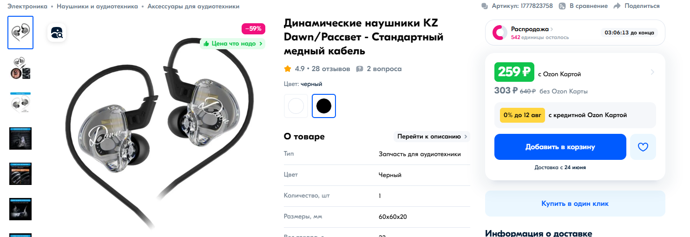Click the visual search icon on the product image

tap(57, 33)
